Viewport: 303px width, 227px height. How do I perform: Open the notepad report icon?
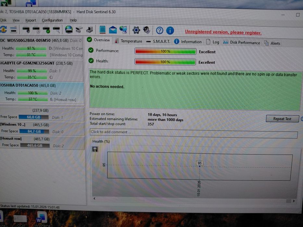coord(102,30)
